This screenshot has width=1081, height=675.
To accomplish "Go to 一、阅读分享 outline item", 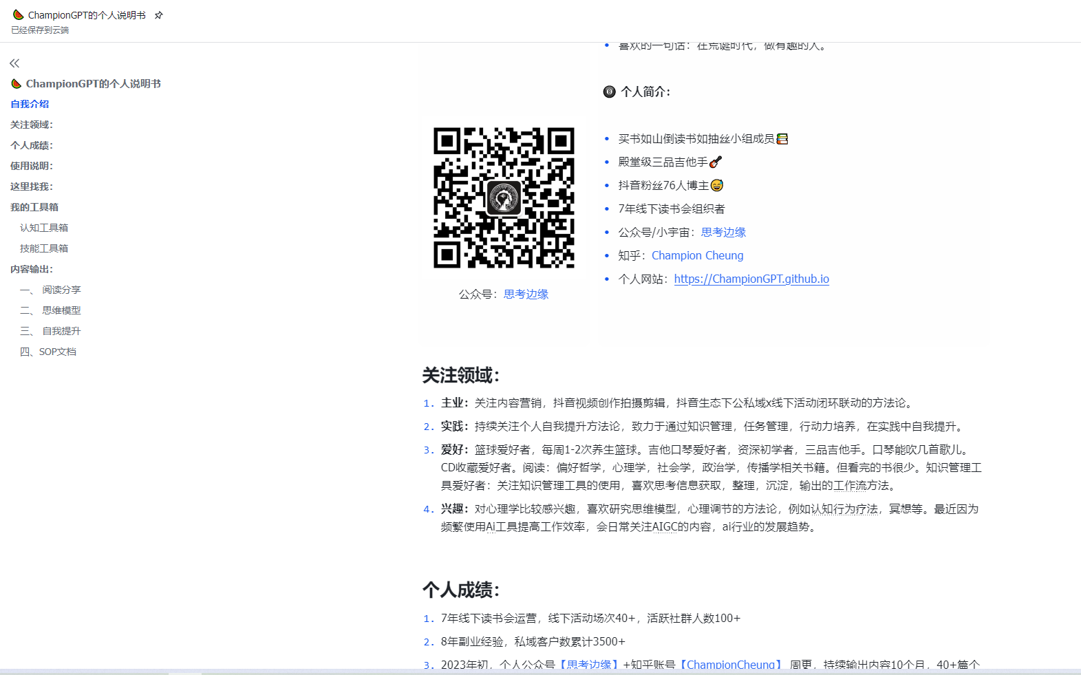I will click(50, 290).
